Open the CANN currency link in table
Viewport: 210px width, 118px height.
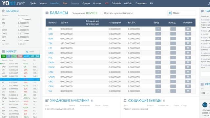[52, 77]
